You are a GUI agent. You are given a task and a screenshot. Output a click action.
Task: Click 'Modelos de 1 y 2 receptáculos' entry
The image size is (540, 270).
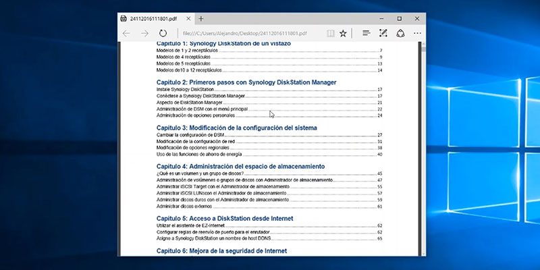(269, 51)
